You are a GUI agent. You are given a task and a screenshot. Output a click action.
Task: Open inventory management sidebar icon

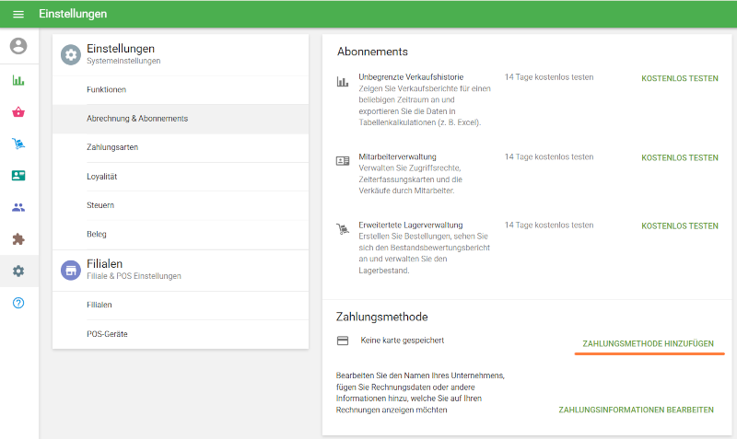pos(18,144)
